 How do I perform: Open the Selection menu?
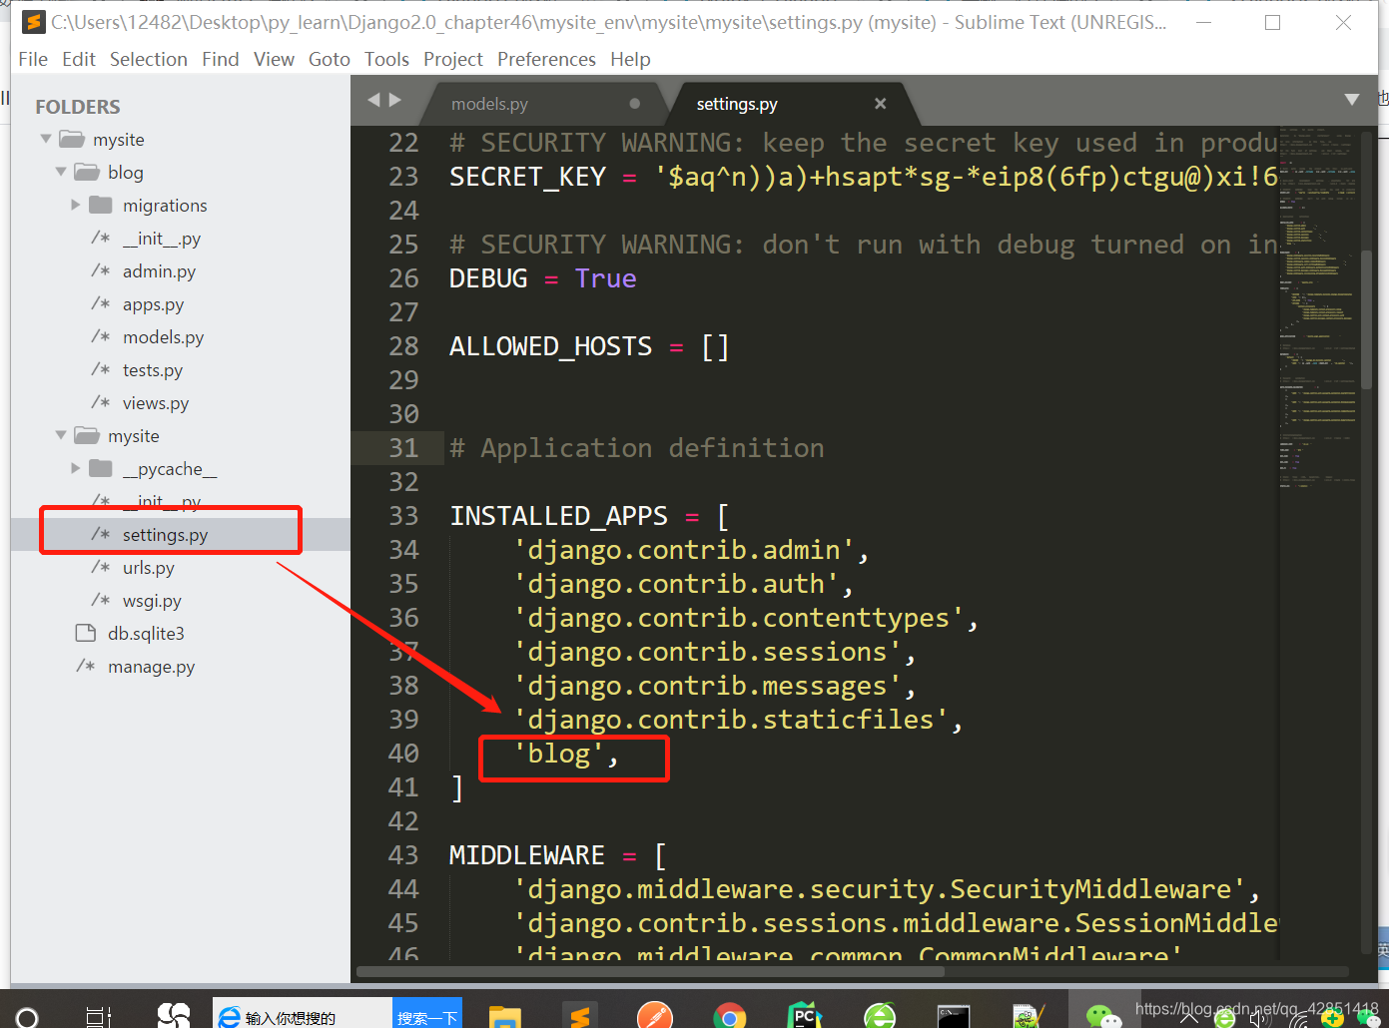point(149,59)
